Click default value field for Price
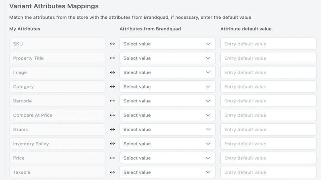Viewport: 321px width, 180px height. (268, 158)
